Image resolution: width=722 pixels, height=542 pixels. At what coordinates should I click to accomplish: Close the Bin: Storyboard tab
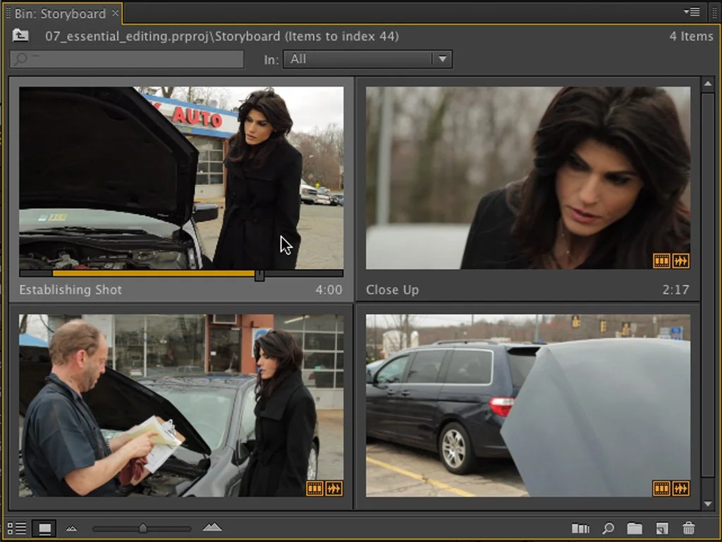coord(116,13)
